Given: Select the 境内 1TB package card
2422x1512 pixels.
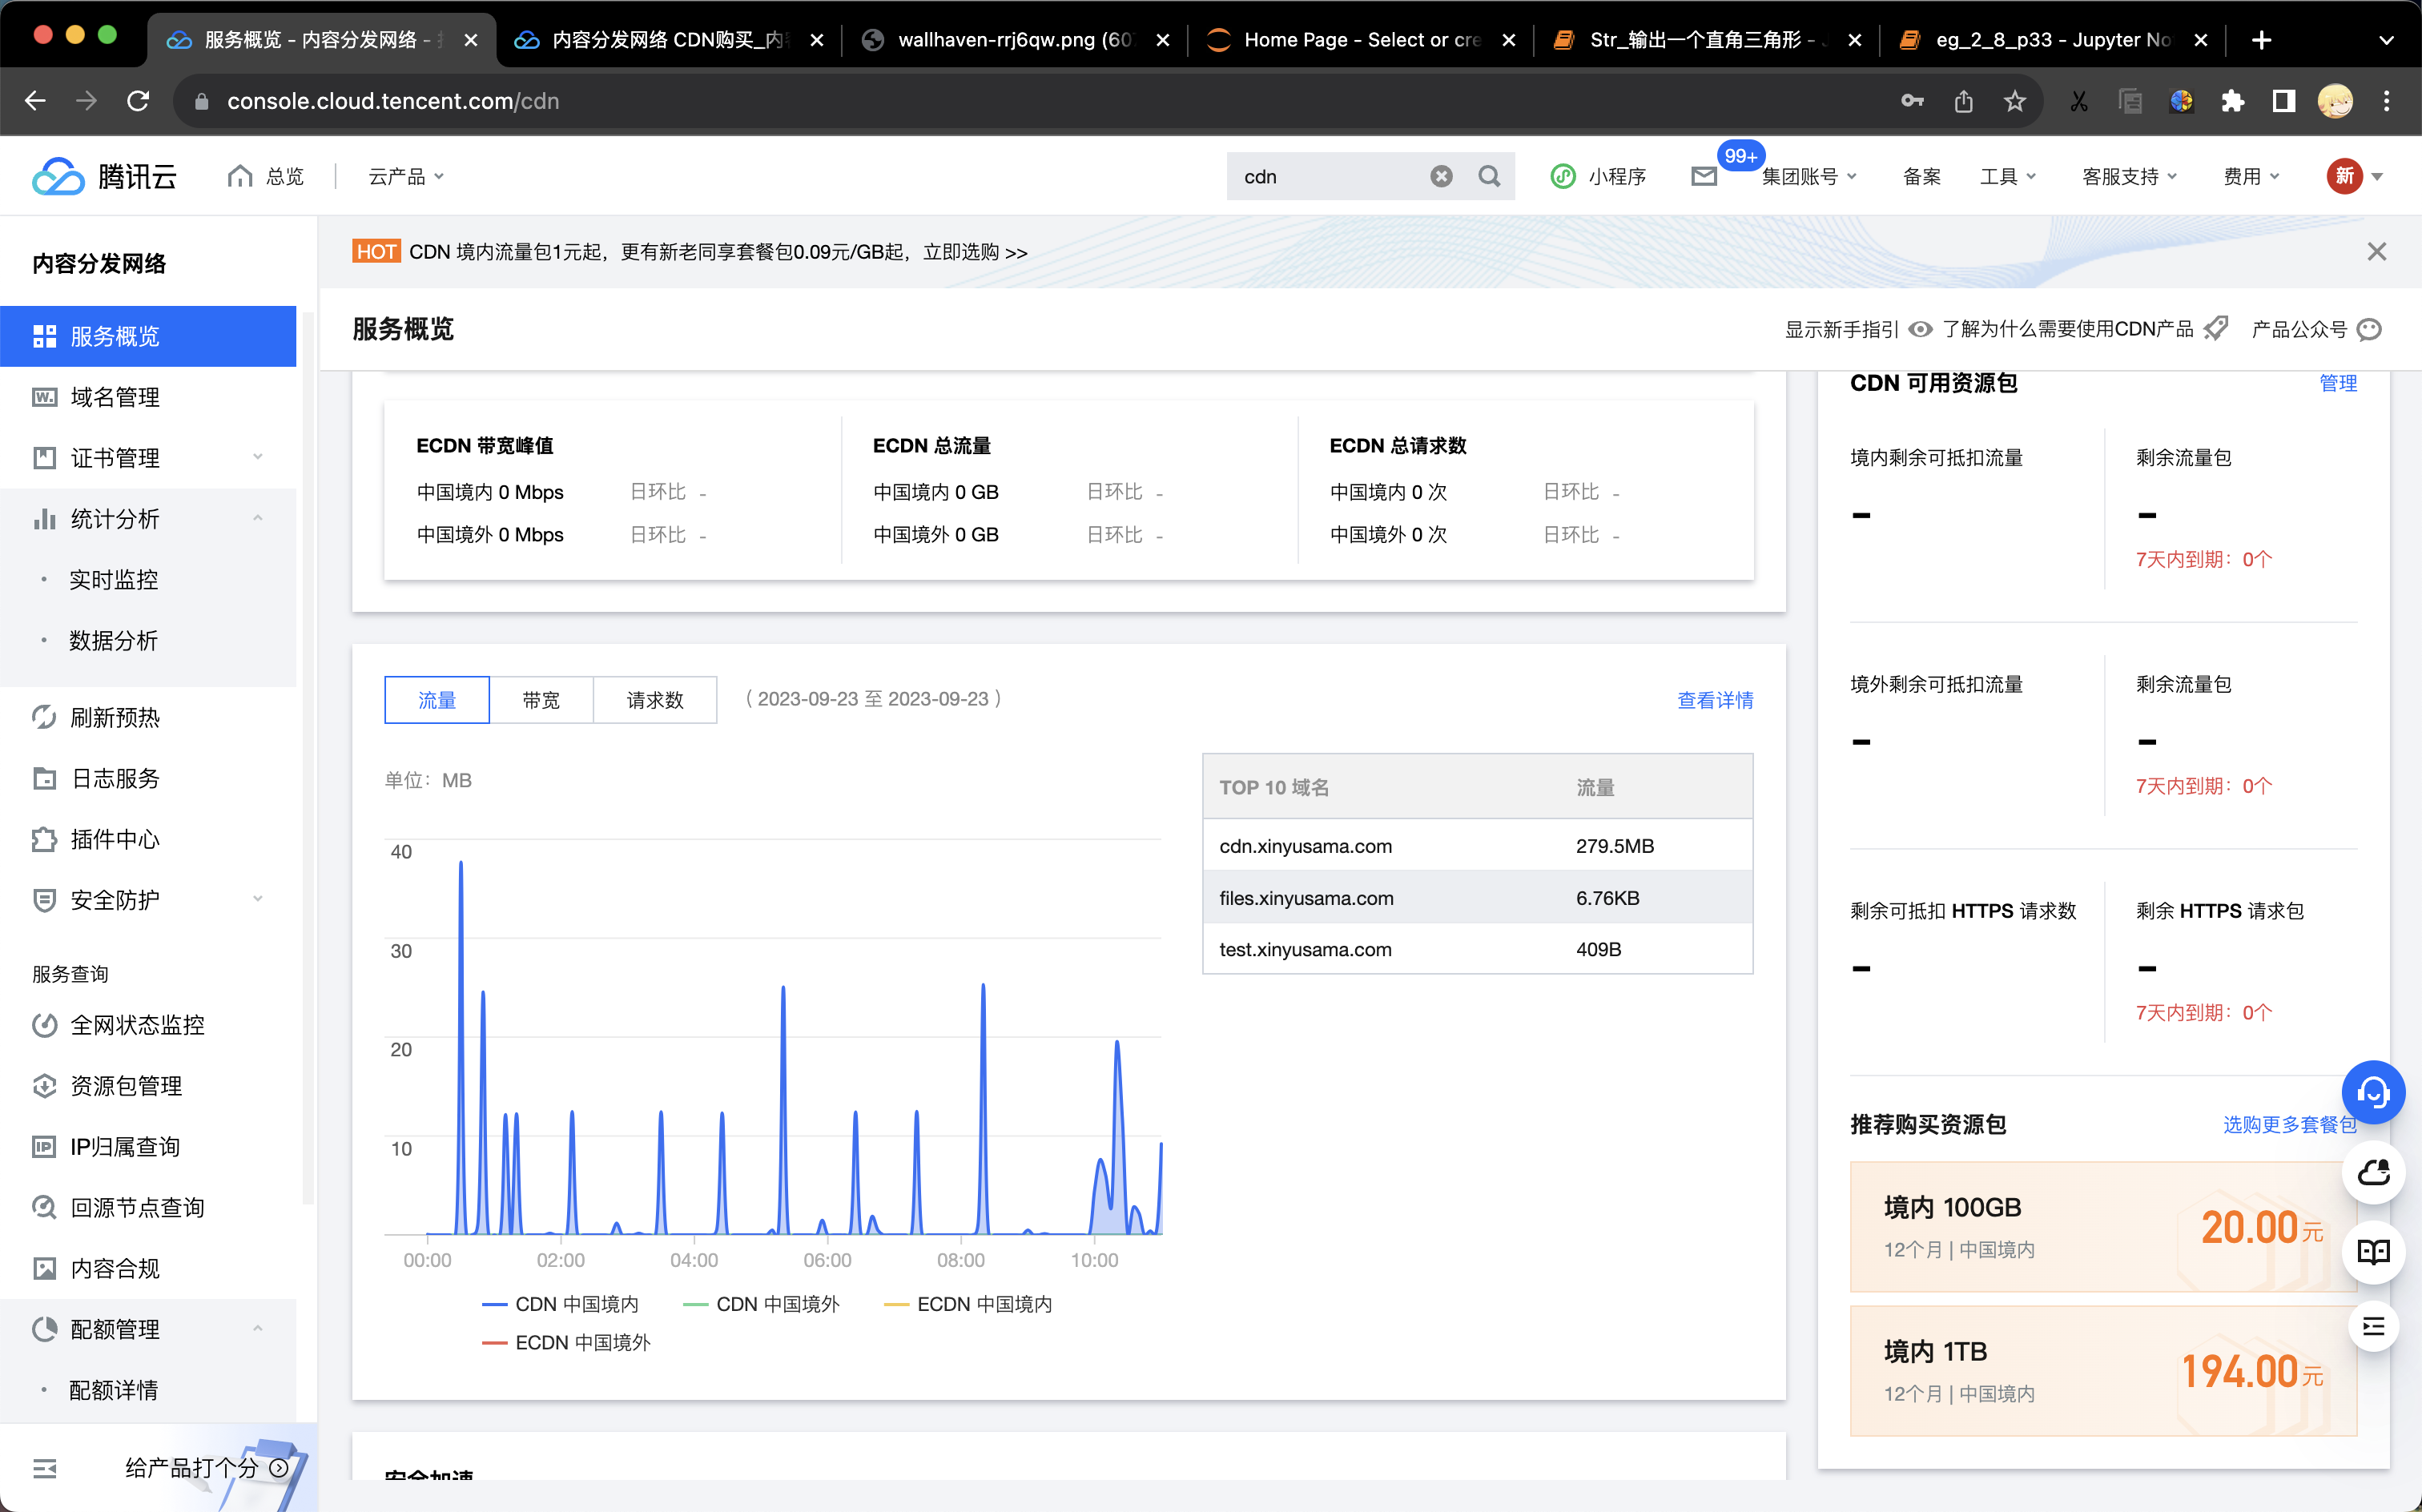Looking at the screenshot, I should [x=2103, y=1370].
